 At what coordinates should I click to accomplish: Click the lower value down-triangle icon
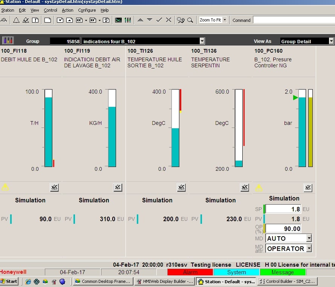tap(150, 20)
